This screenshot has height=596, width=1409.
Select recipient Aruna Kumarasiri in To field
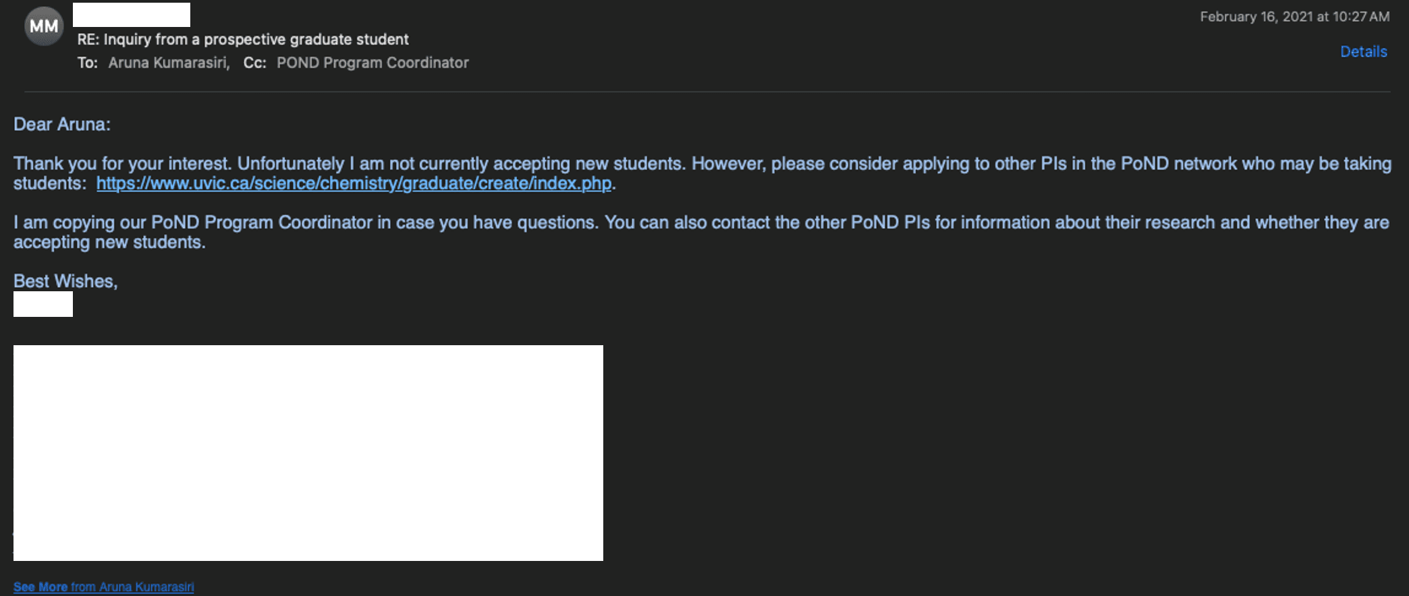(x=169, y=63)
